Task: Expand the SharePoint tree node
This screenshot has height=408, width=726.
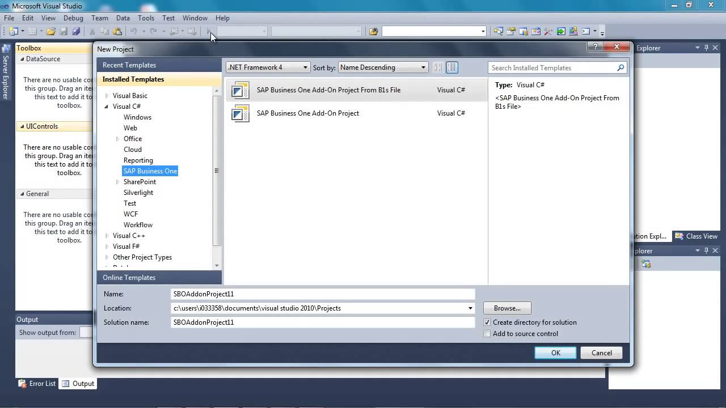Action: click(x=117, y=182)
